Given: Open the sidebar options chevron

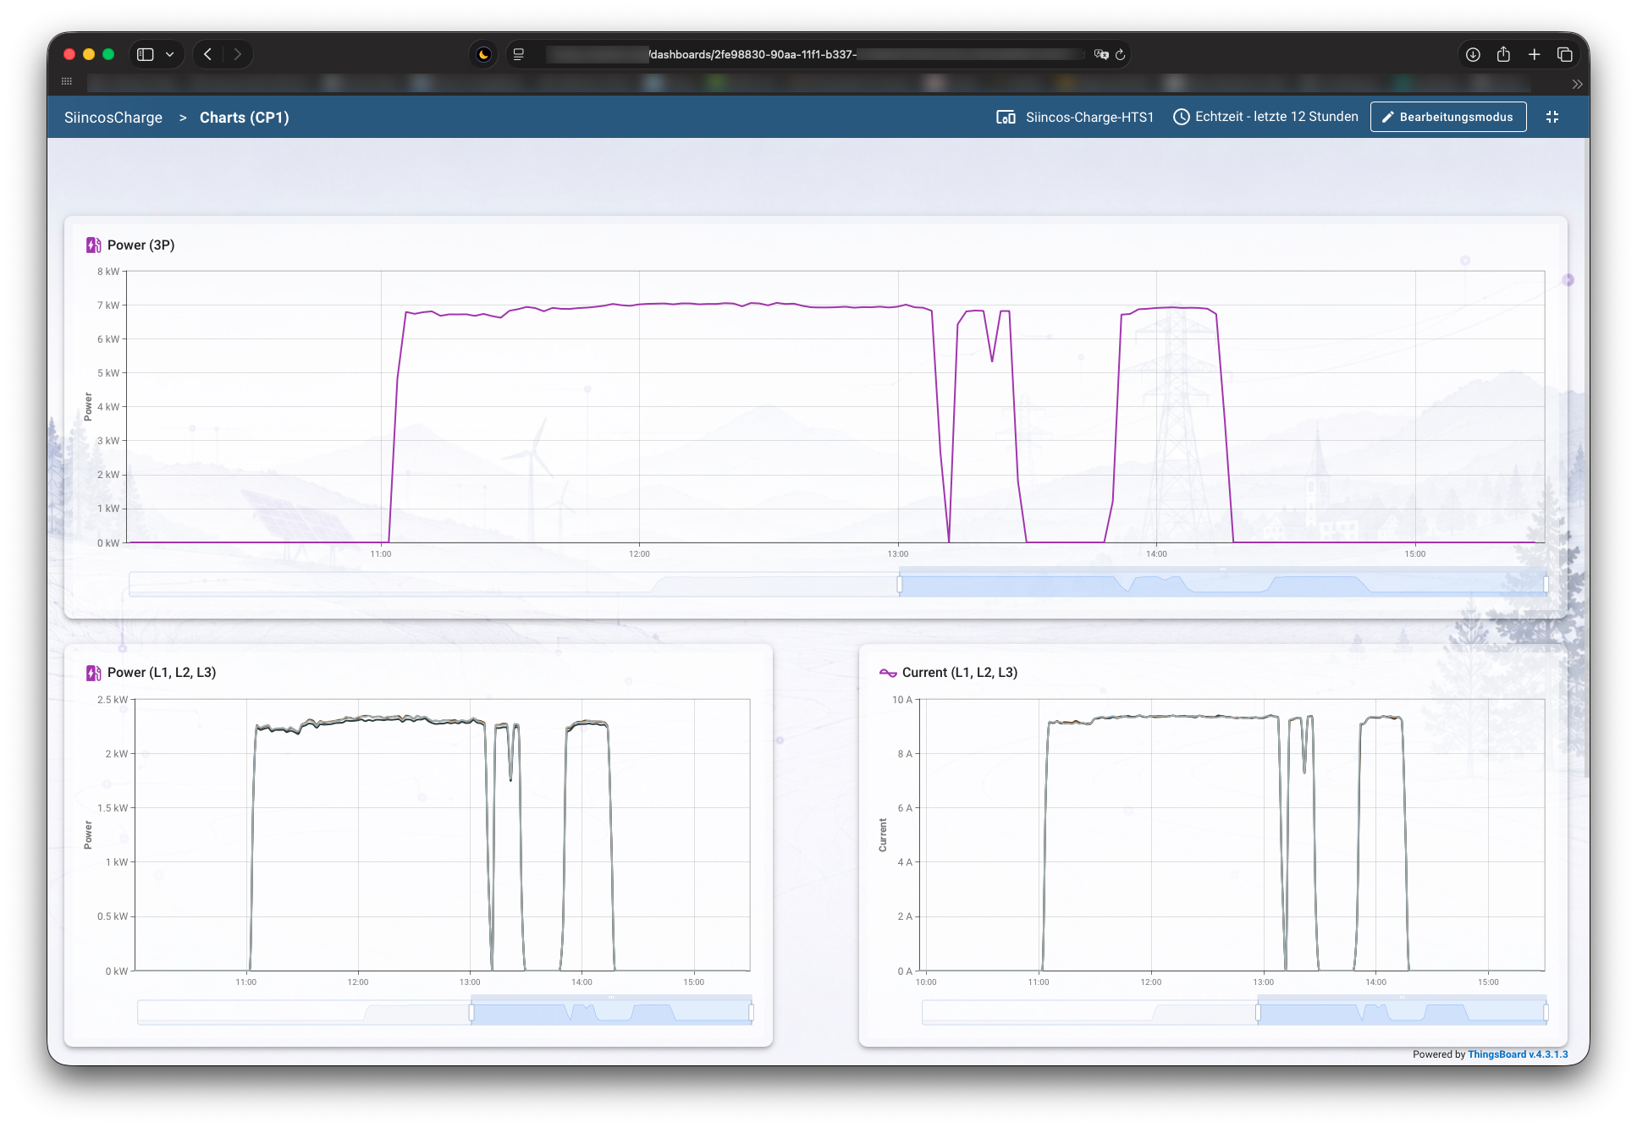Looking at the screenshot, I should 170,54.
